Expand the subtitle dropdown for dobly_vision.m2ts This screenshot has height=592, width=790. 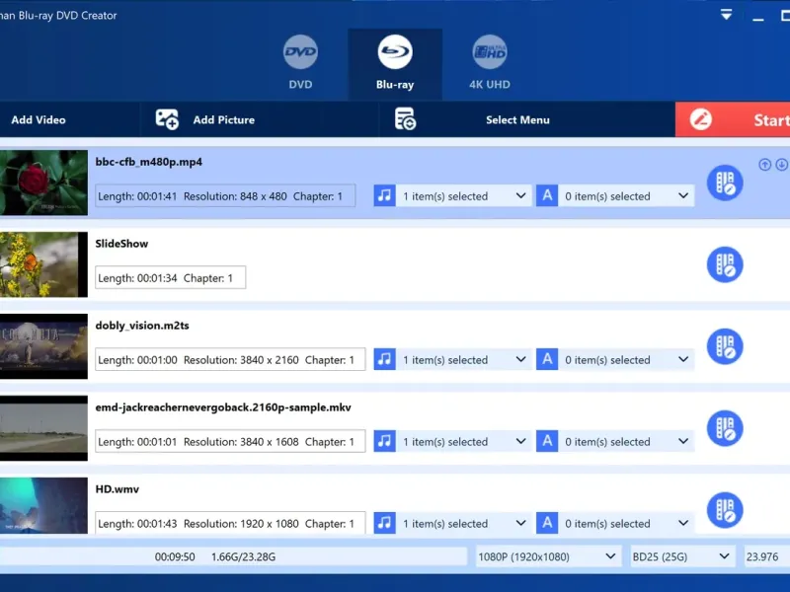(x=626, y=359)
